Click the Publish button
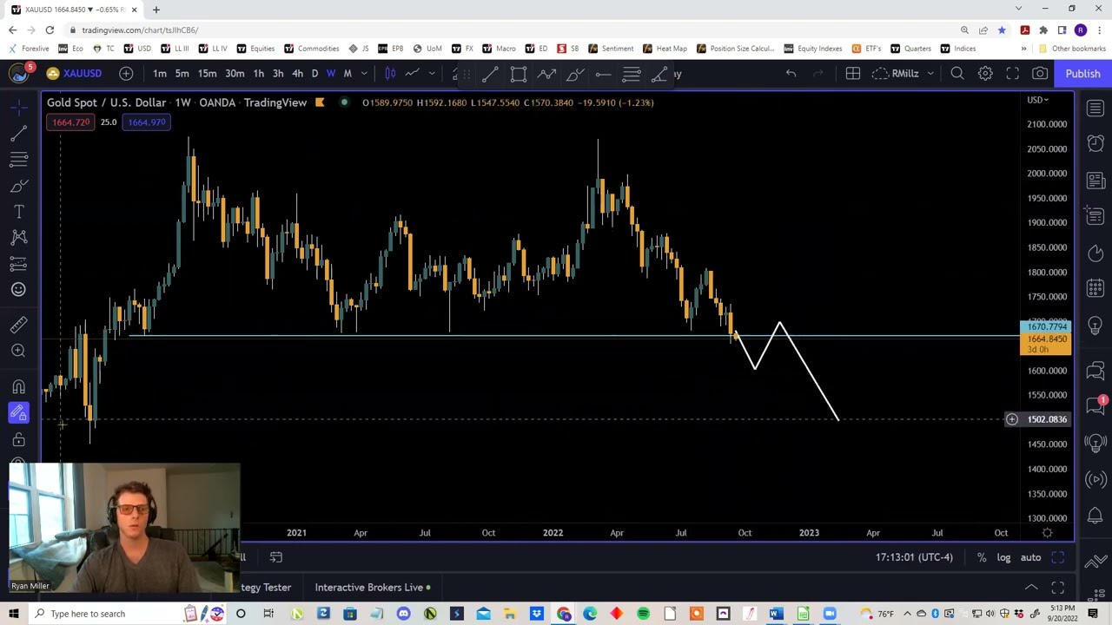Image resolution: width=1112 pixels, height=625 pixels. point(1082,74)
